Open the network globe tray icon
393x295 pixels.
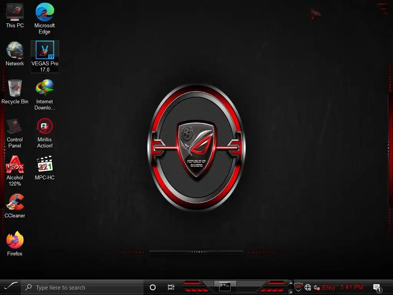coord(308,287)
